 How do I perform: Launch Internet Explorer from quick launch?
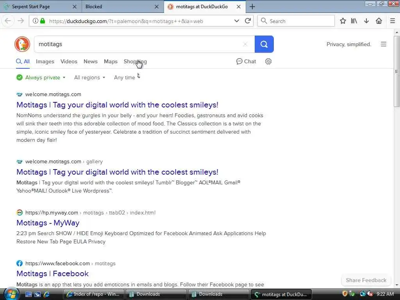tap(46, 294)
